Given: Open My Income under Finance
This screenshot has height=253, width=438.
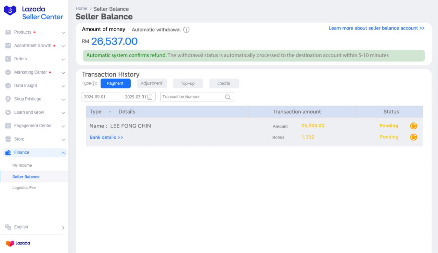Looking at the screenshot, I should coord(22,165).
